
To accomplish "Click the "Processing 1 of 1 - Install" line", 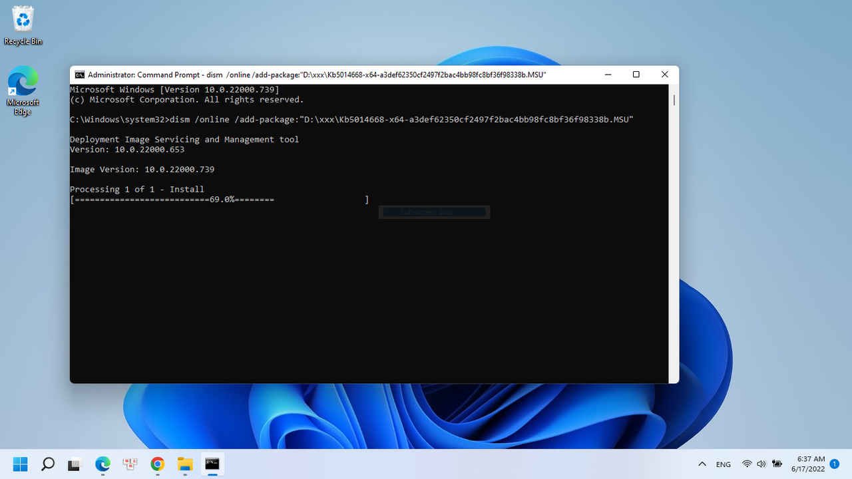I will (x=137, y=190).
